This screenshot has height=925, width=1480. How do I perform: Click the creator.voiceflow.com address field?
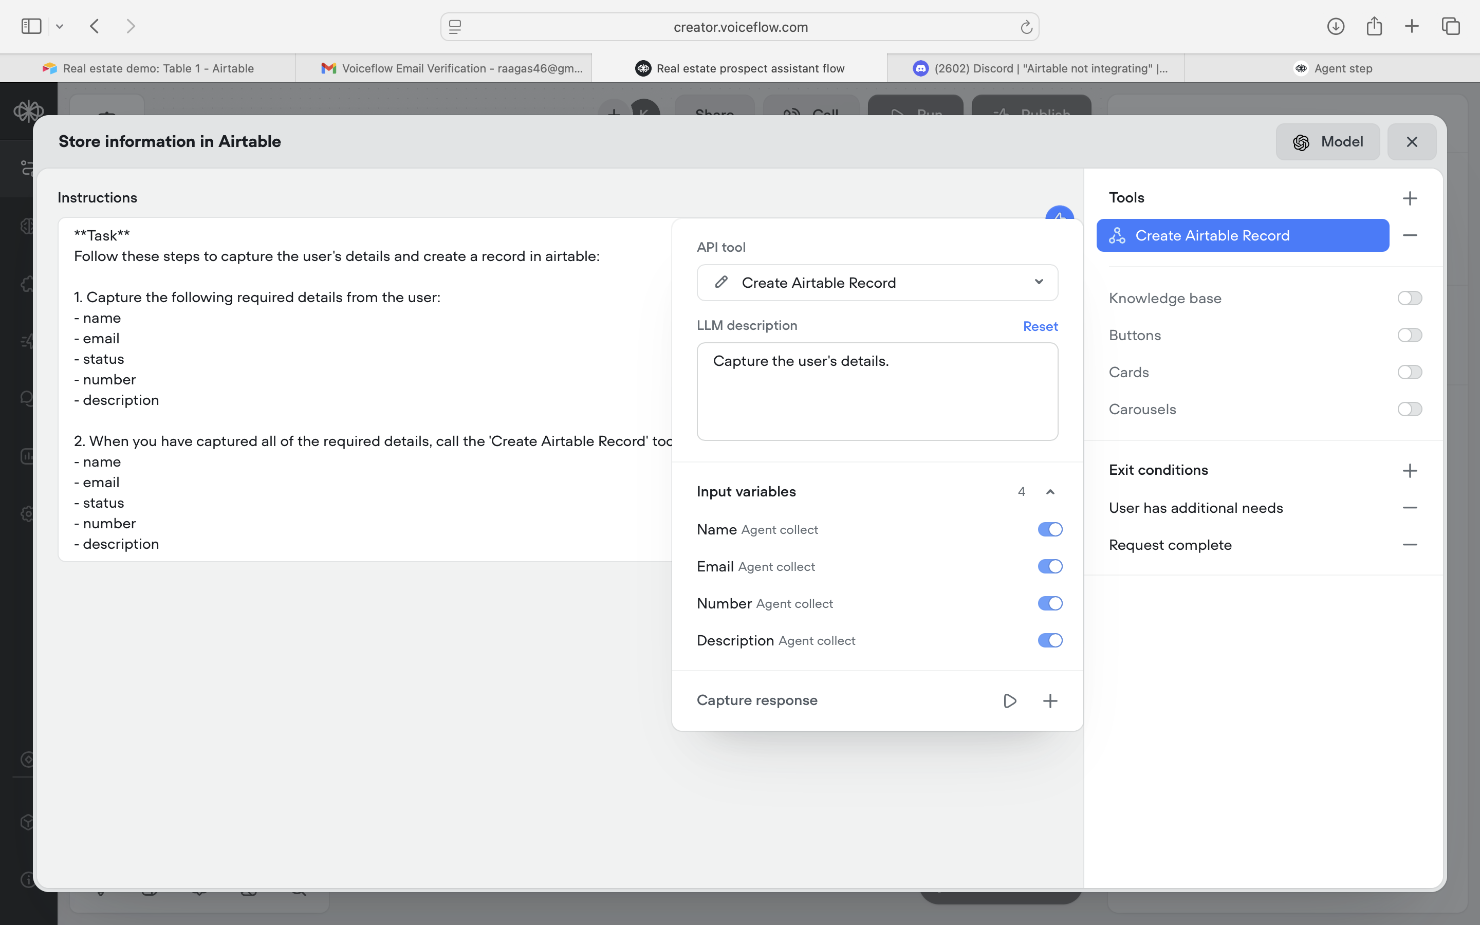740,27
